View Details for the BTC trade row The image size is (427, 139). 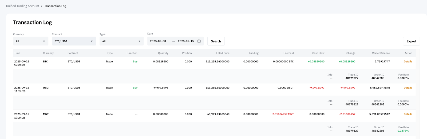click(408, 61)
